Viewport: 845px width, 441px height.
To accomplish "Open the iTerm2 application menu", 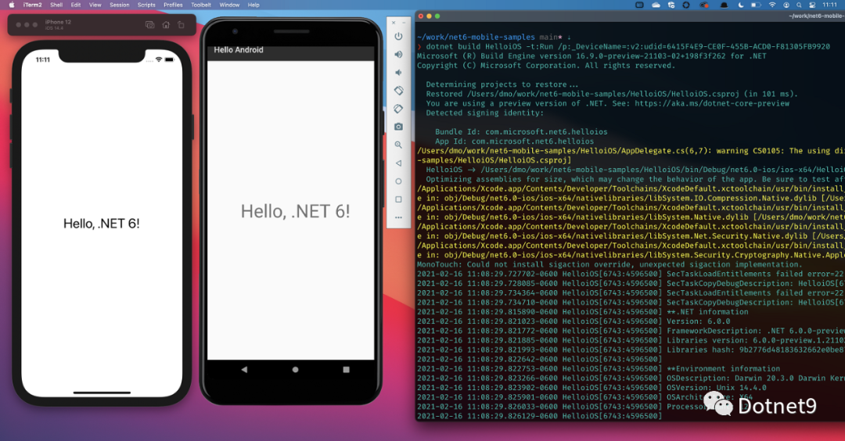I will coord(32,5).
